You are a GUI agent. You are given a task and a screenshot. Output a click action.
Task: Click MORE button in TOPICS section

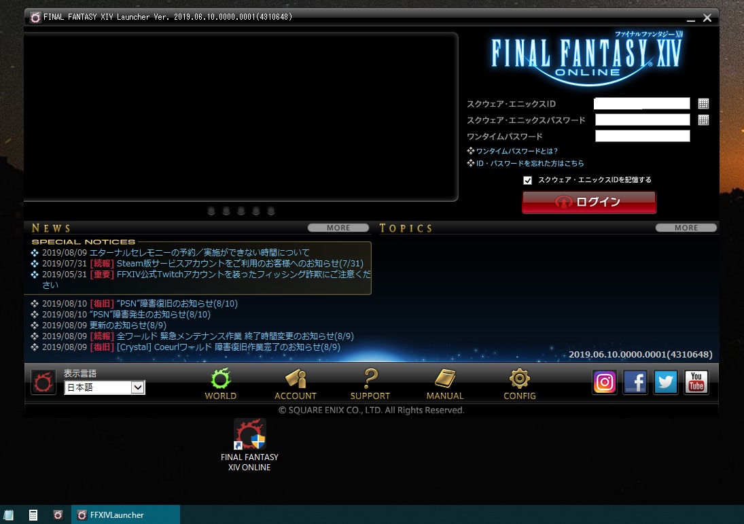click(x=686, y=228)
